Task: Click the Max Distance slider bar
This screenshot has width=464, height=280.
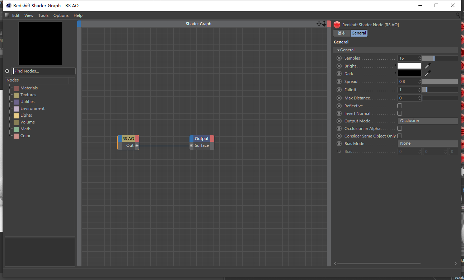Action: (x=440, y=98)
